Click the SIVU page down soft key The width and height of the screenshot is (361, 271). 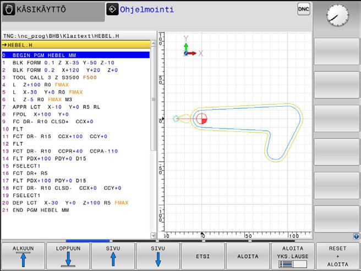tap(158, 256)
